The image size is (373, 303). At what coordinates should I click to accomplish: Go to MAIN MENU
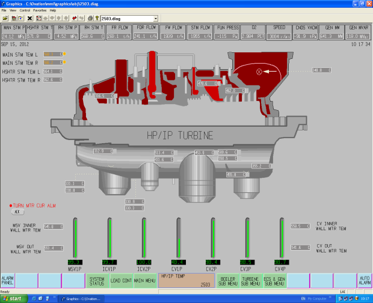point(144,281)
